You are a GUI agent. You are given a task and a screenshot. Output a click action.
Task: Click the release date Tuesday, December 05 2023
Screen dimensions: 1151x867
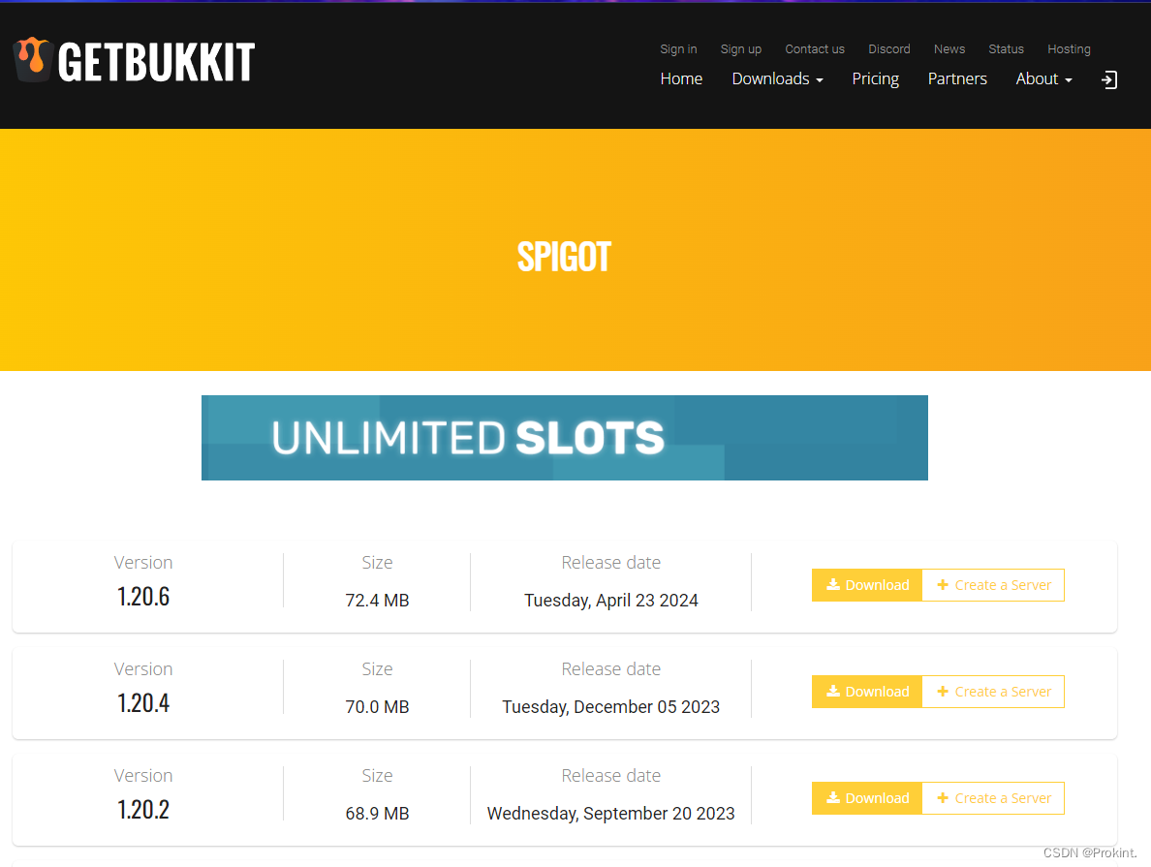(x=610, y=707)
